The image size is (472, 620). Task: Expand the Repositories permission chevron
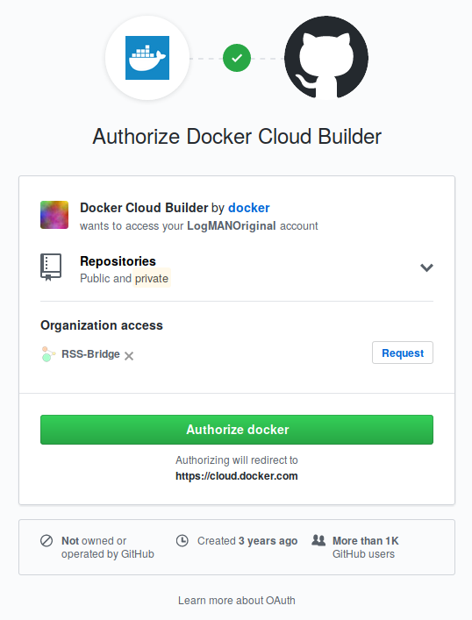coord(426,267)
